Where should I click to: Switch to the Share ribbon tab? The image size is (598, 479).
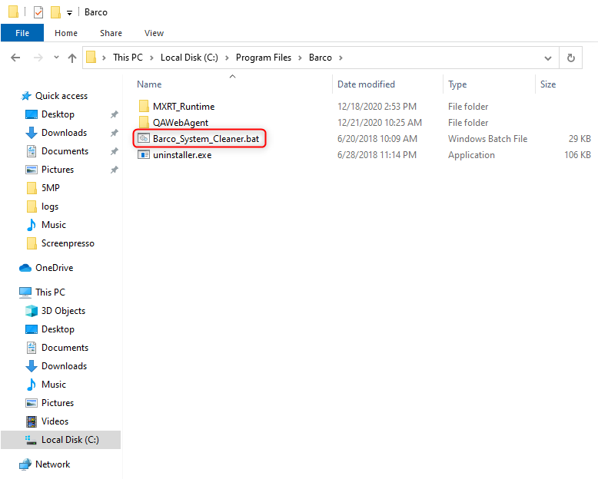(x=111, y=33)
